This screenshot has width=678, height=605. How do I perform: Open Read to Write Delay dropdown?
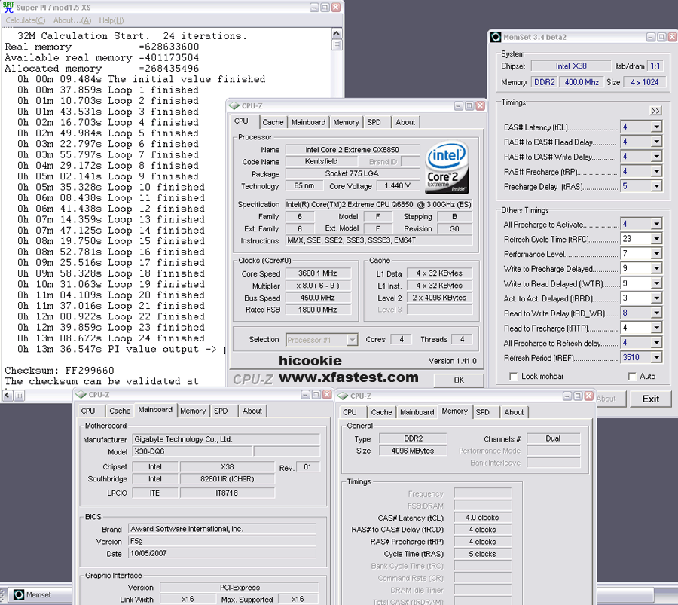[656, 313]
